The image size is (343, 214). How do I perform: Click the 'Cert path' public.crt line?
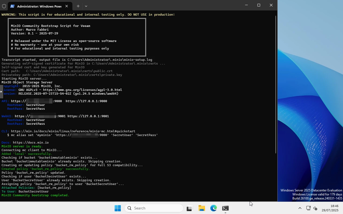click(57, 71)
